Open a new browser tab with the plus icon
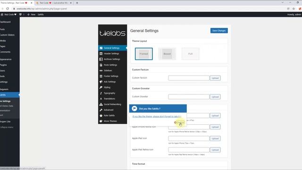 [x=77, y=3]
